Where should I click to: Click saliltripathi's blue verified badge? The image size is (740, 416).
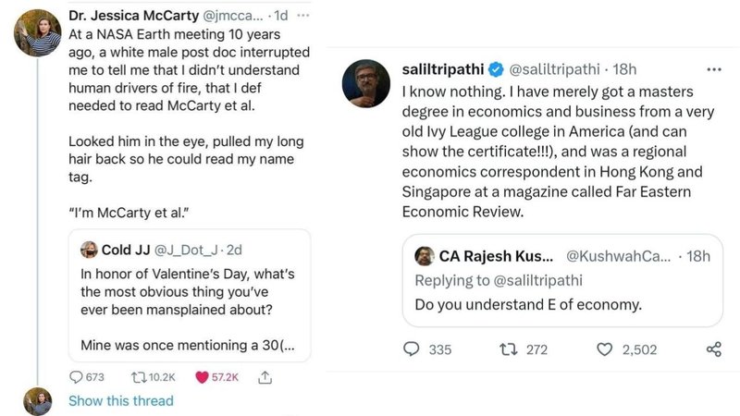tap(496, 69)
